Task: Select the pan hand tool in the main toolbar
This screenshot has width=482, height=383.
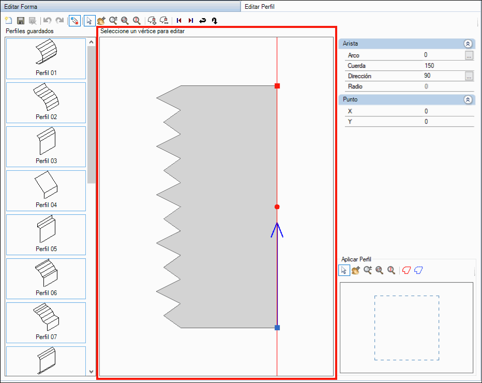Action: (x=101, y=21)
